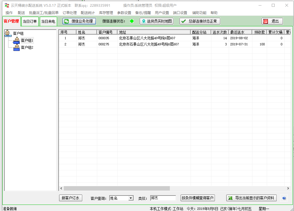
Task: Click the WeChat business processing icon button
Action: (x=67, y=21)
